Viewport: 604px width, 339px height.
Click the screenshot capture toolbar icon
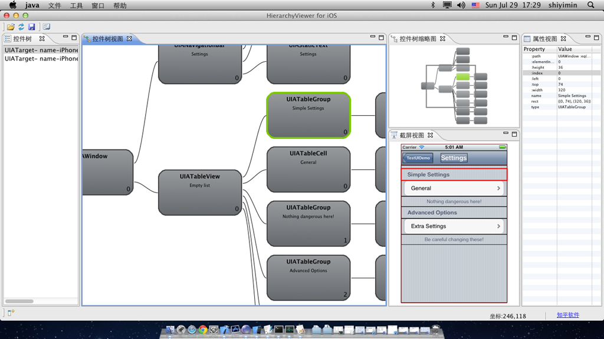click(47, 27)
